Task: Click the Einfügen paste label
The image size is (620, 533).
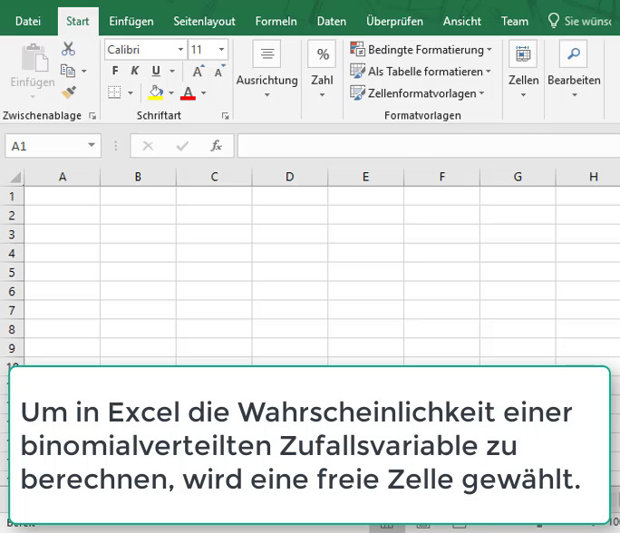Action: [33, 82]
